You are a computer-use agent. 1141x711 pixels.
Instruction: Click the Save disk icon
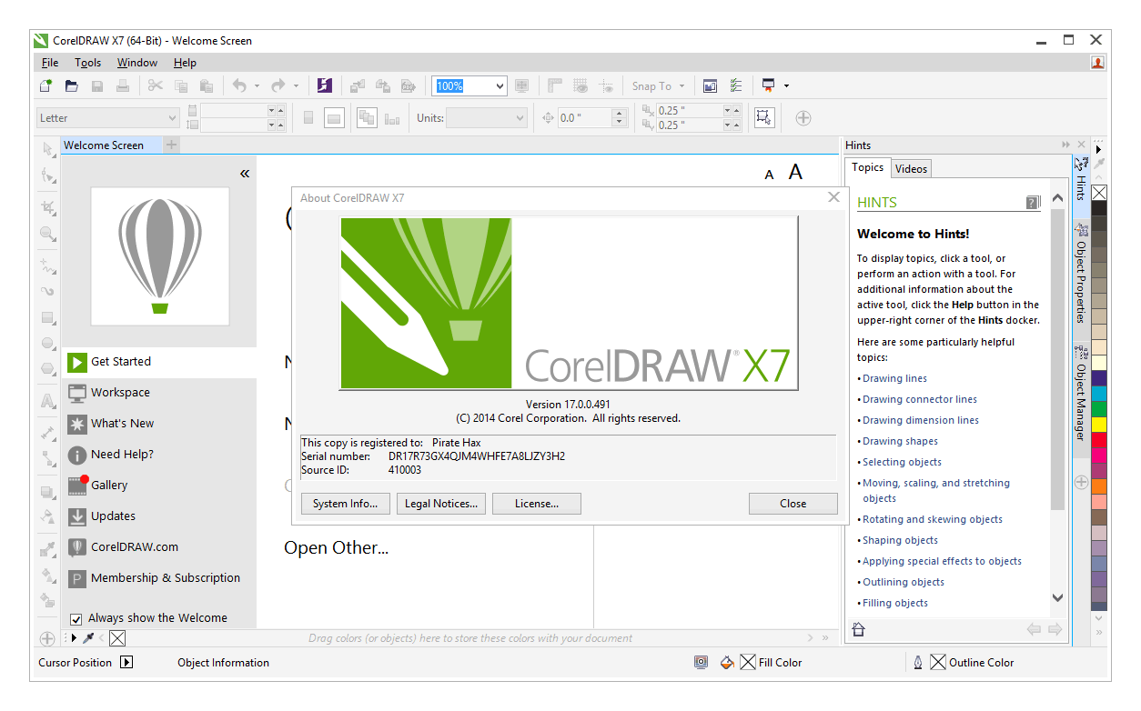coord(96,85)
